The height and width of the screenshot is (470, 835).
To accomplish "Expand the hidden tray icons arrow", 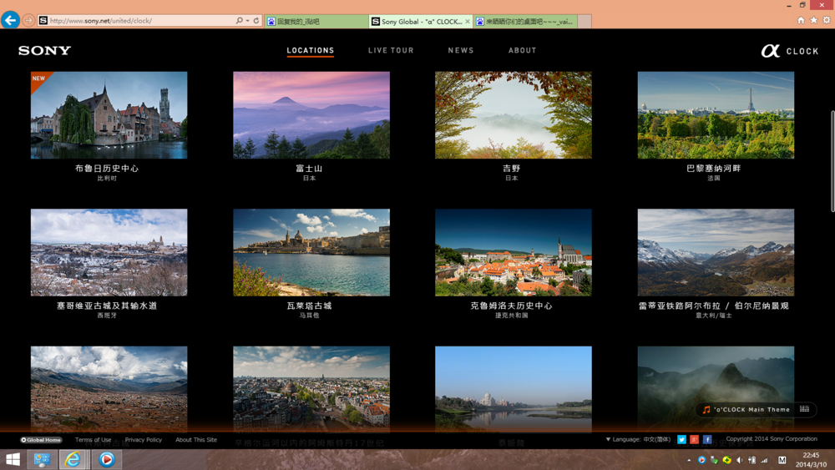I will pyautogui.click(x=689, y=460).
